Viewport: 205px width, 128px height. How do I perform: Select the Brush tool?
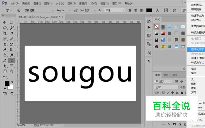tap(12, 39)
